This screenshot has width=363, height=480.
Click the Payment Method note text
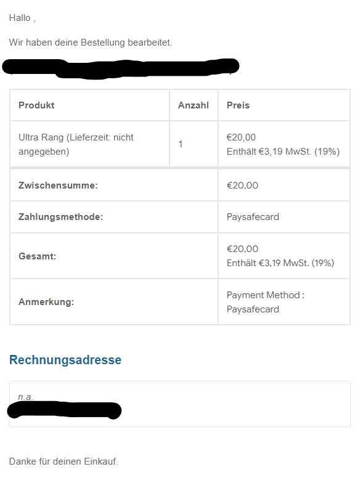click(x=266, y=302)
